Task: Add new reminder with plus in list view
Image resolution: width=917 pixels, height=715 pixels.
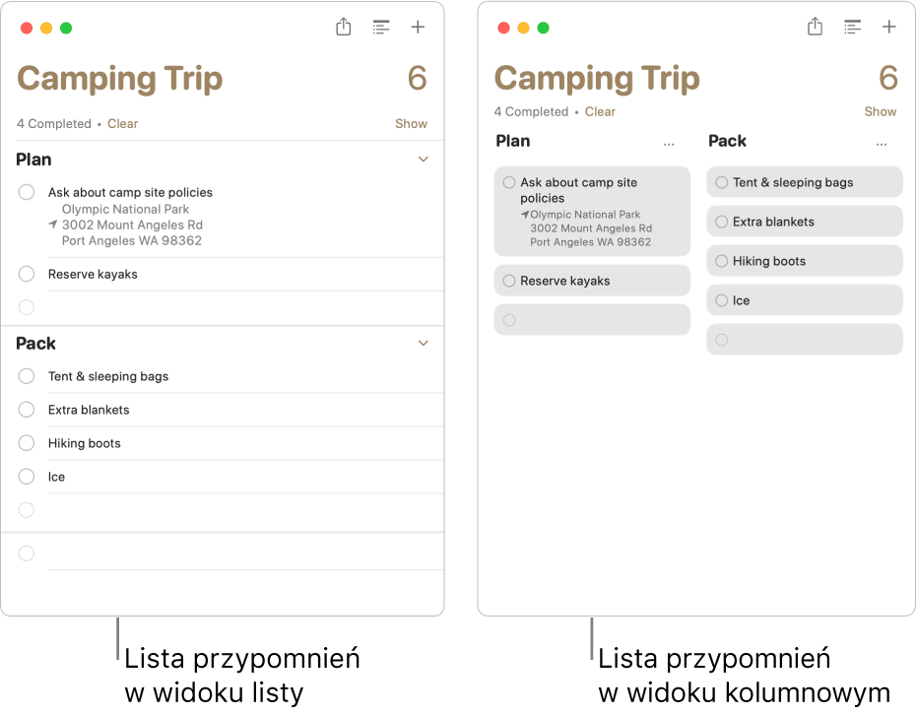Action: pos(418,28)
